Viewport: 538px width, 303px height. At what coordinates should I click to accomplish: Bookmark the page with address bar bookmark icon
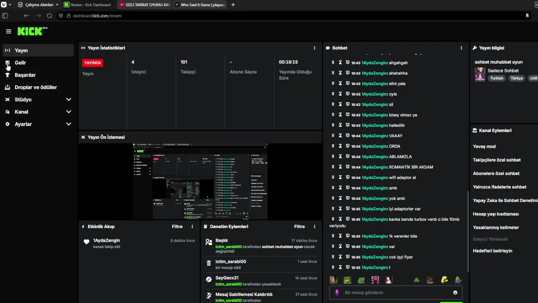(x=527, y=16)
